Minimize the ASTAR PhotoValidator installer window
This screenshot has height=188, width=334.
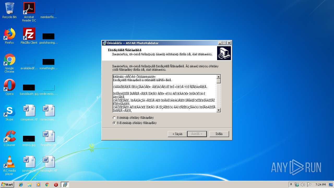point(220,43)
